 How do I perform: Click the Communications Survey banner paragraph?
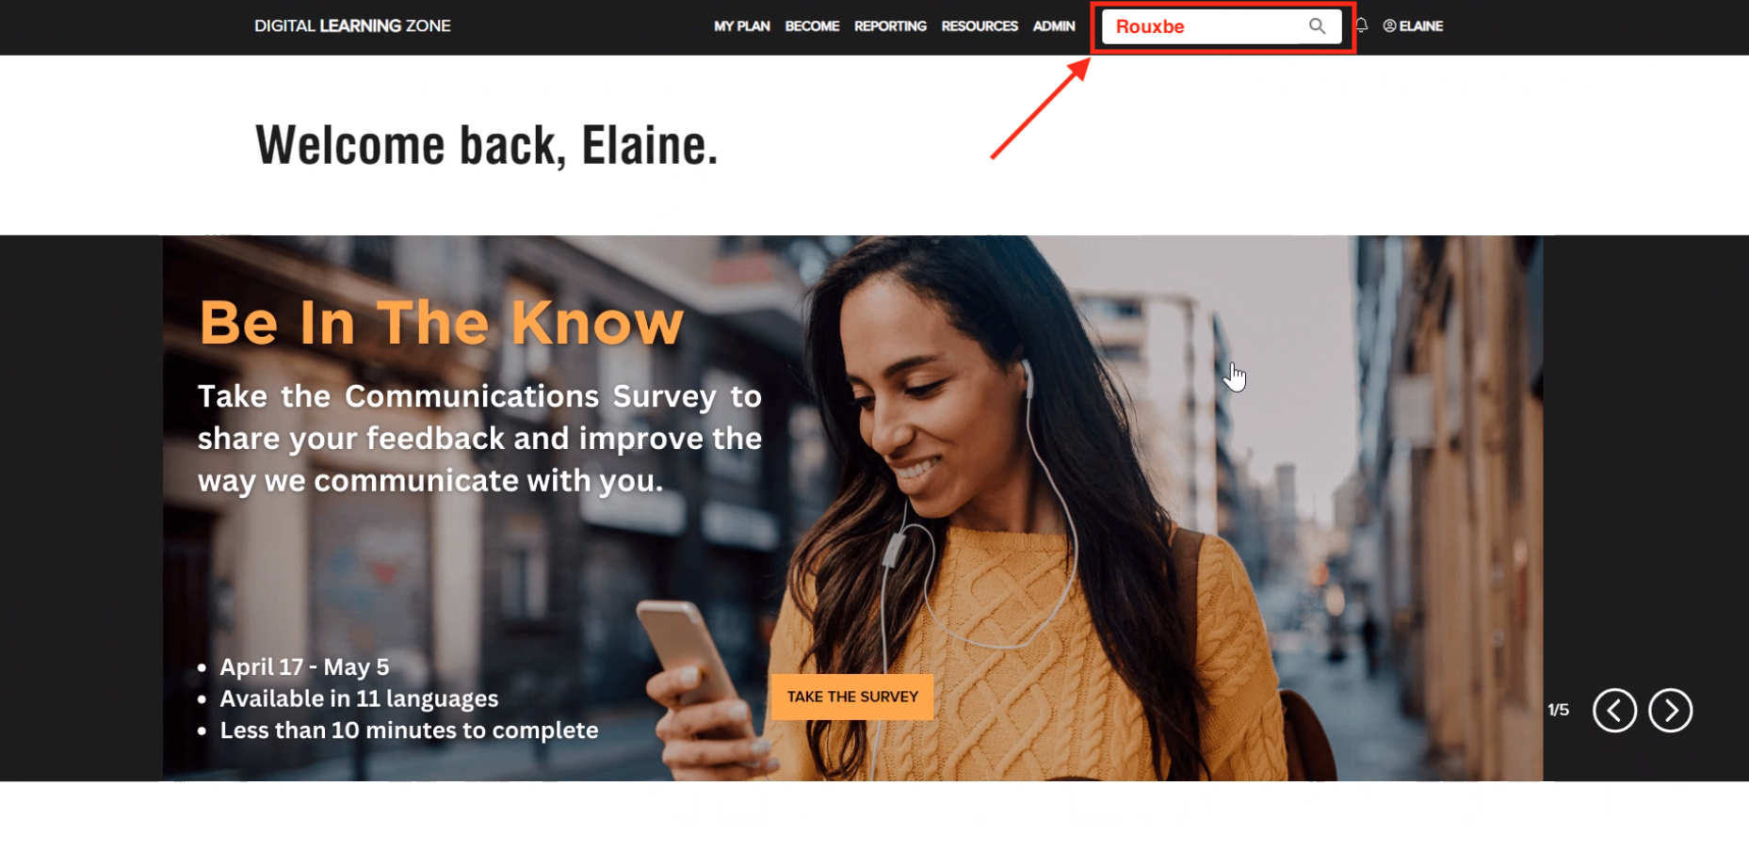479,439
